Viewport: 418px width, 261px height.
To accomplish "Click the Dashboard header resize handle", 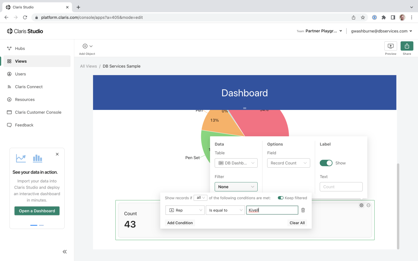I will point(245,108).
